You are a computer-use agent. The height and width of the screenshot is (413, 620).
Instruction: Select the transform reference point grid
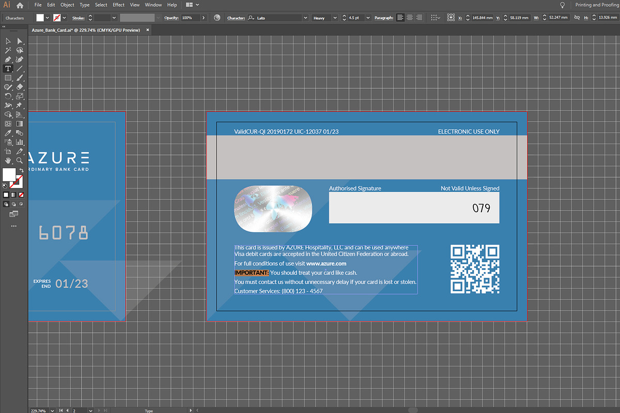click(451, 18)
